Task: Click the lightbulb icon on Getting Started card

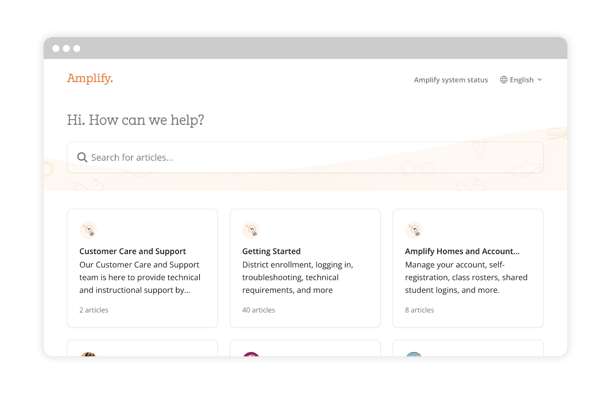Action: click(251, 230)
